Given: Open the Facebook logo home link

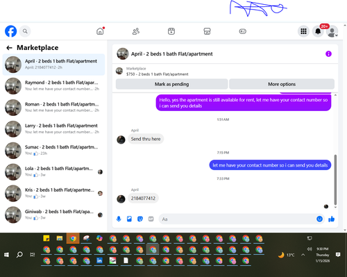Looking at the screenshot, I should click(10, 31).
